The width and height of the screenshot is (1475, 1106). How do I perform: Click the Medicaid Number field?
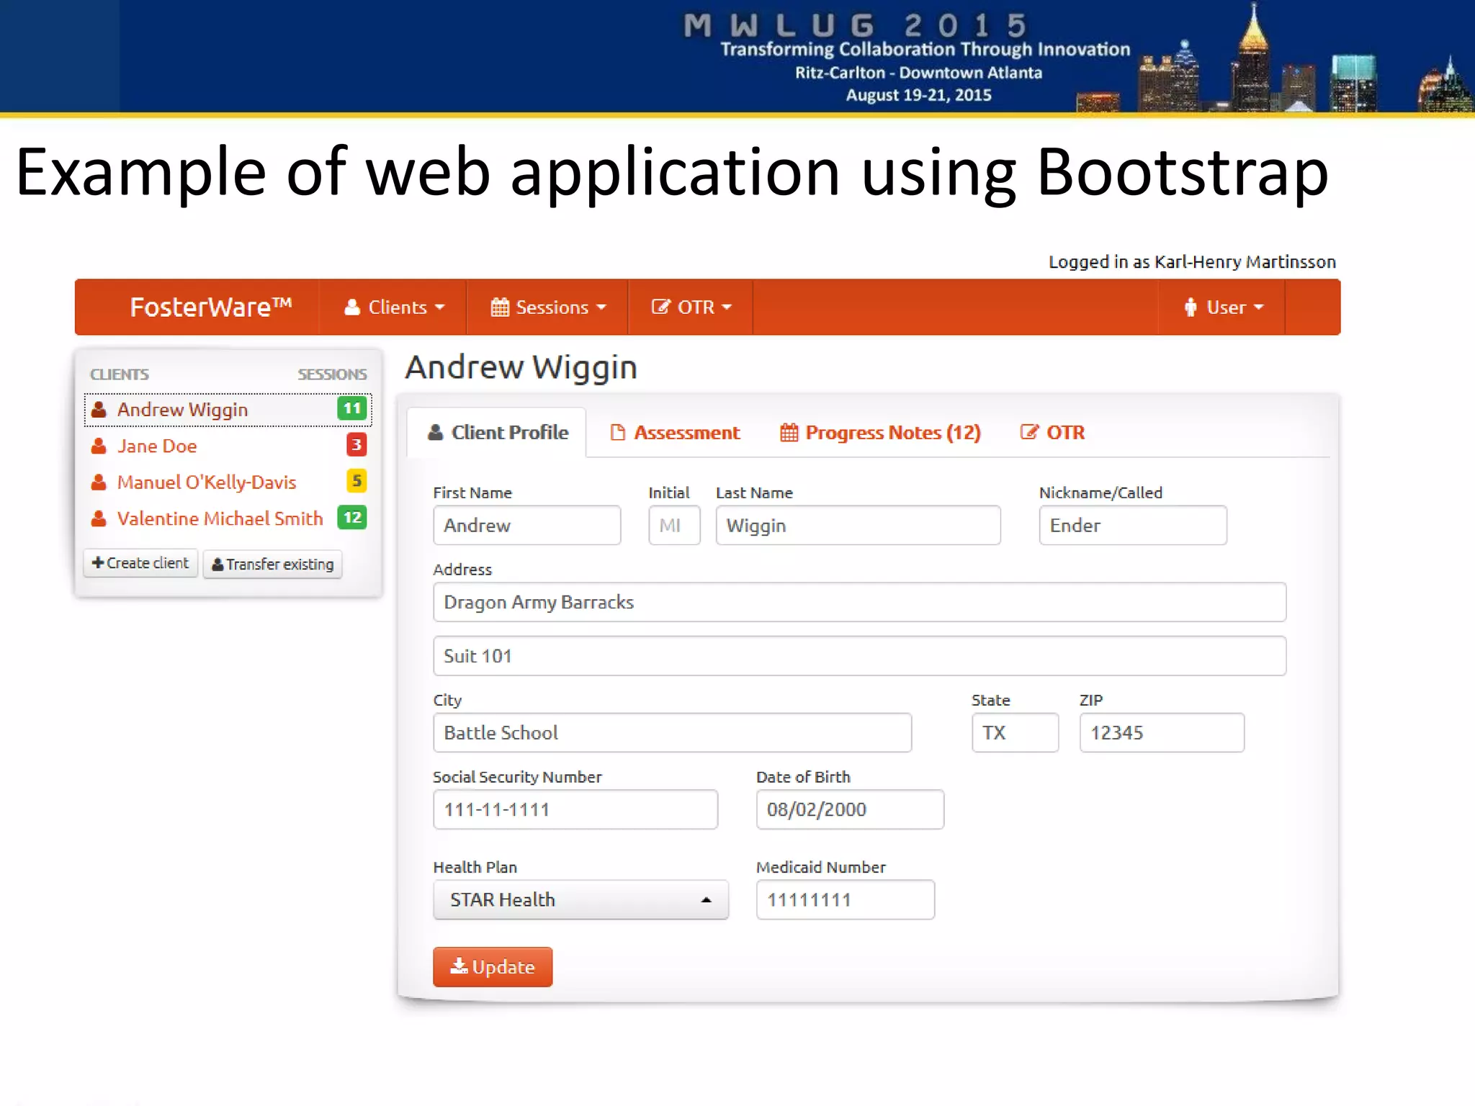(x=846, y=900)
